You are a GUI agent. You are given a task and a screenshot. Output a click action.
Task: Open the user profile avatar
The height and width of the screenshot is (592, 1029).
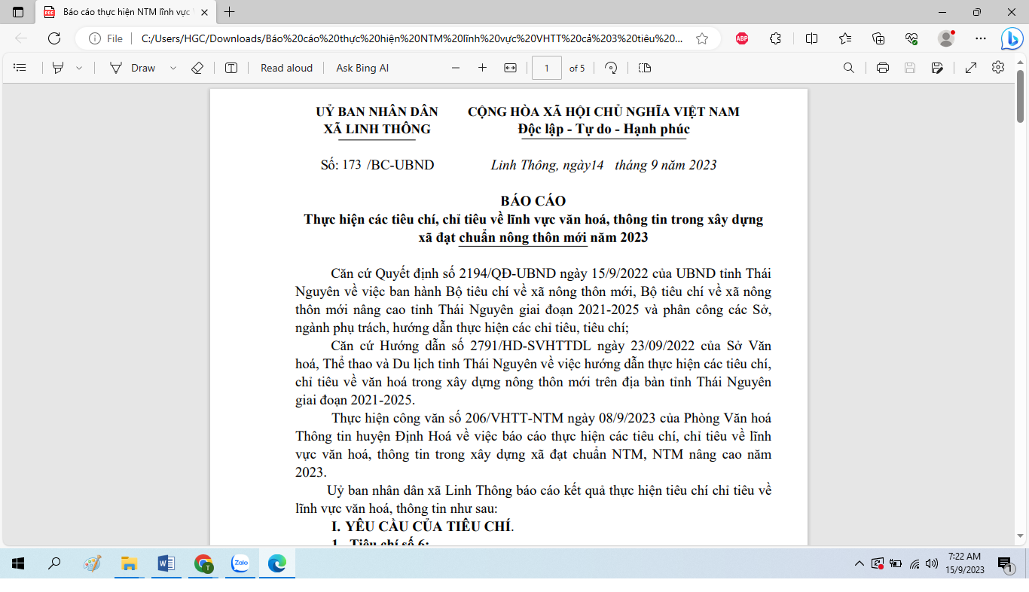tap(946, 38)
